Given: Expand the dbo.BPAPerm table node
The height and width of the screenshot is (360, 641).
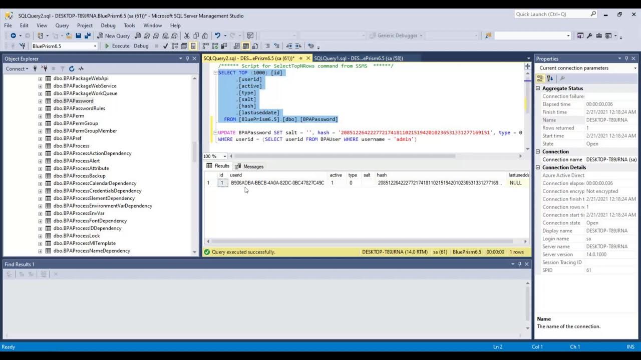Looking at the screenshot, I should [40, 116].
